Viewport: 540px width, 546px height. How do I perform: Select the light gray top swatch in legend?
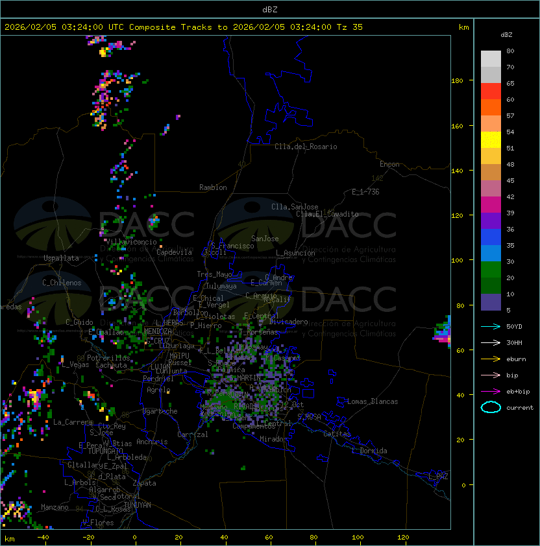[491, 59]
